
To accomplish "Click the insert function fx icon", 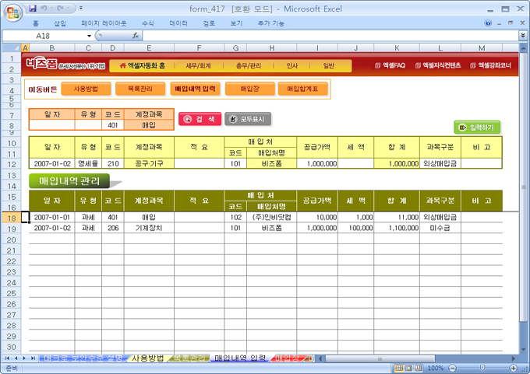I will pos(136,36).
